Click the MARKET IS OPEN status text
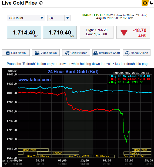This screenshot has height=167, width=154. pyautogui.click(x=95, y=15)
